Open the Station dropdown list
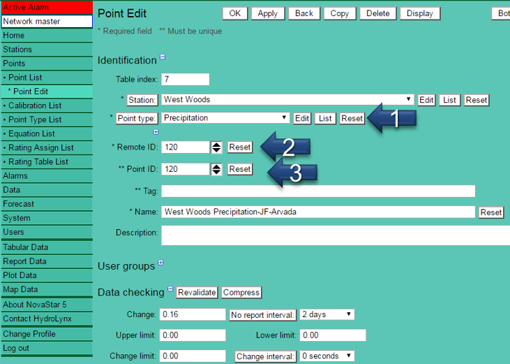Screen dimensions: 510x364 pos(409,100)
